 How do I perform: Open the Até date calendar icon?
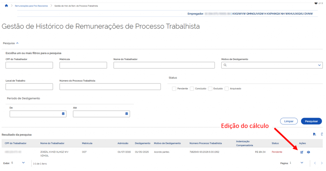tap(127, 114)
